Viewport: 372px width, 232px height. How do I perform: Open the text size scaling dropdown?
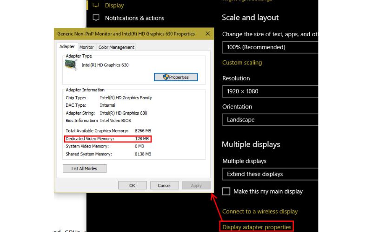270,47
